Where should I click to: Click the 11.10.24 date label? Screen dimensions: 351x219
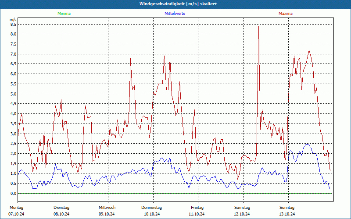point(197,214)
